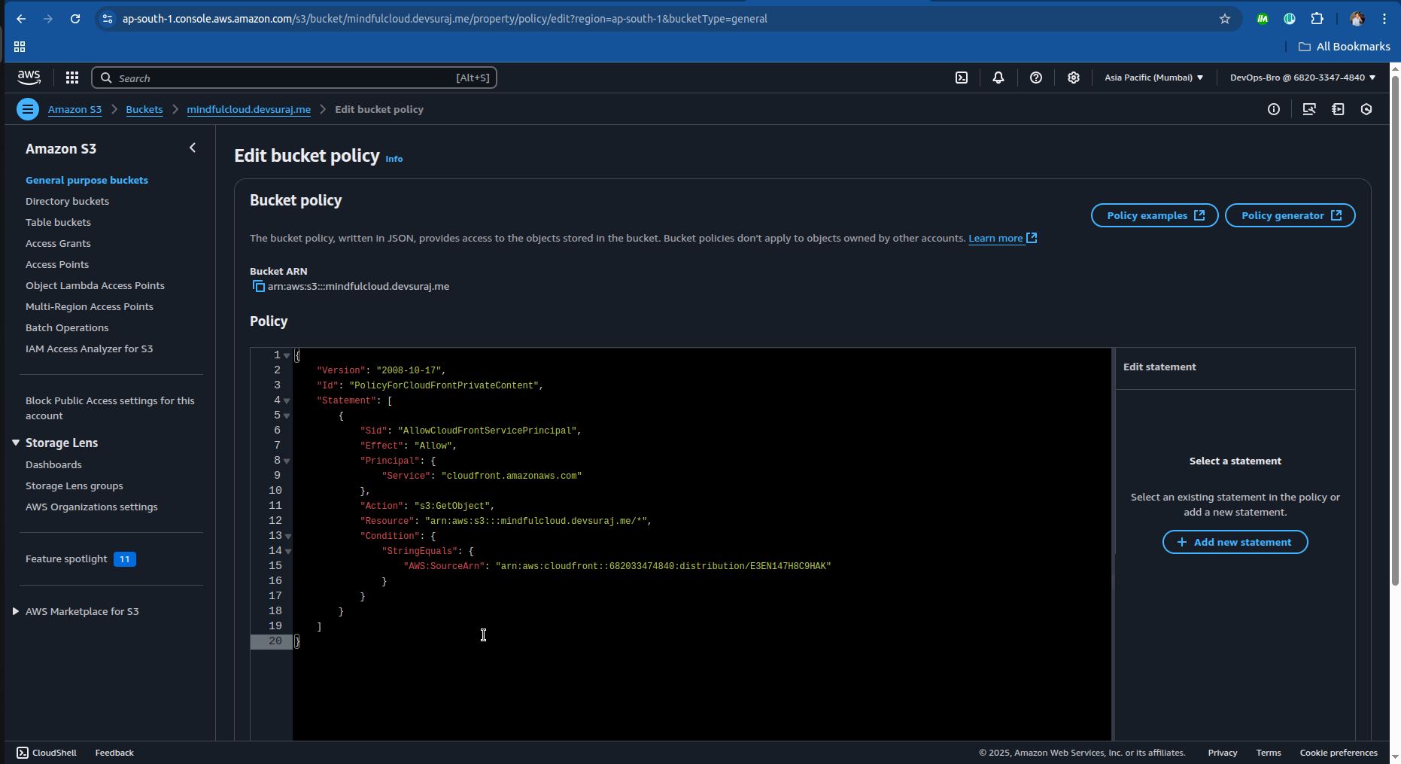
Task: Open IAM Access Analyzer for S3
Action: pos(89,349)
